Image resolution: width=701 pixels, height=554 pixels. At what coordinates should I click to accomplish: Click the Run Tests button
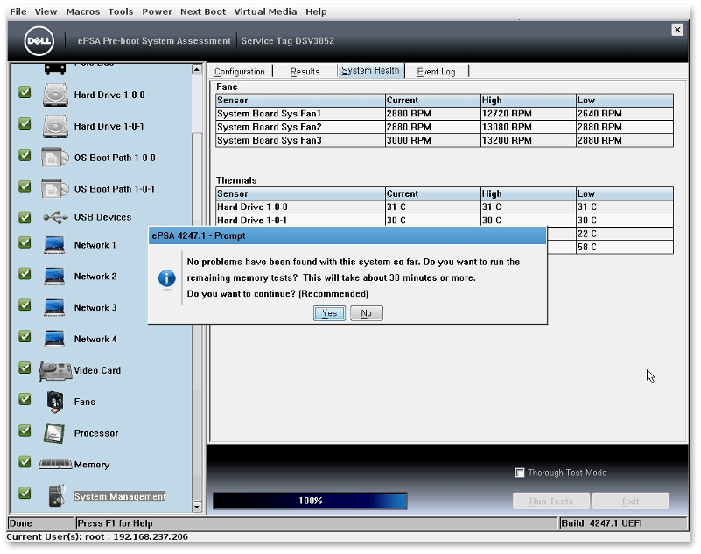point(551,501)
